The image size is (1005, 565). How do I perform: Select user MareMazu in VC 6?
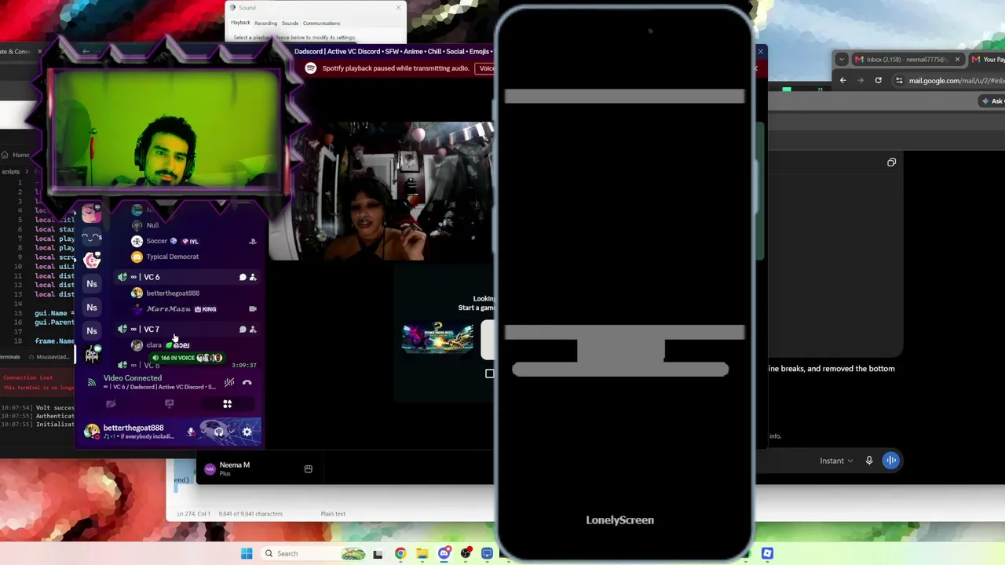[x=194, y=309]
